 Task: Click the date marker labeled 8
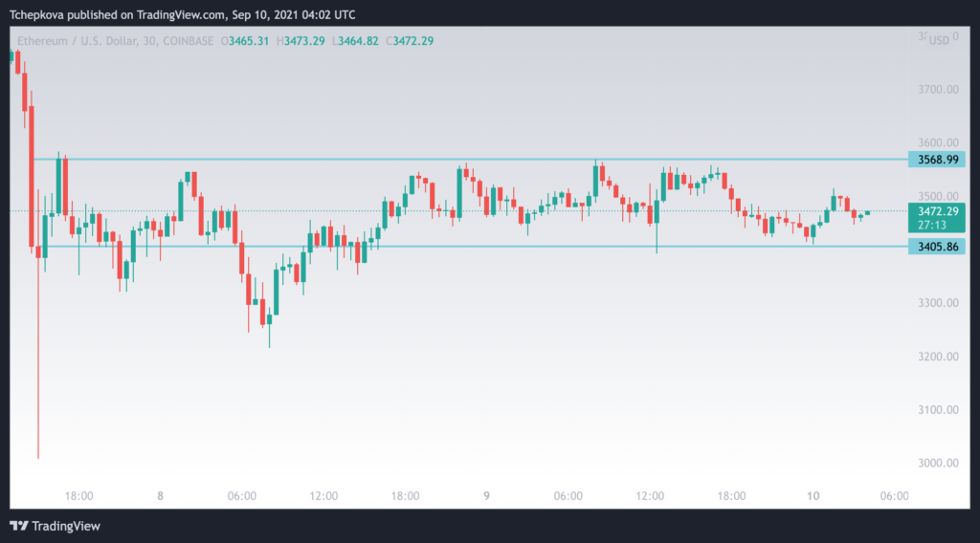[161, 496]
